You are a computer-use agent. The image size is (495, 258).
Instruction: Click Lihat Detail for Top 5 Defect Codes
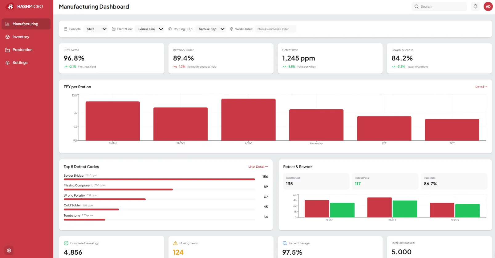point(258,167)
